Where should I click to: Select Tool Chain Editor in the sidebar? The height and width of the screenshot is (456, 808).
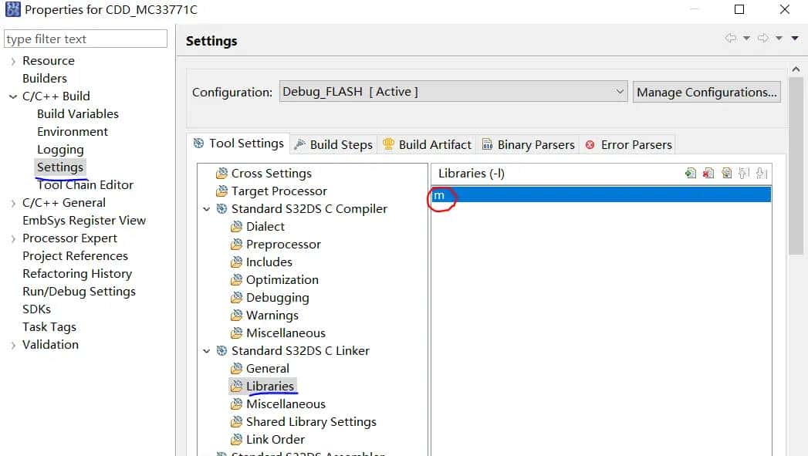pyautogui.click(x=85, y=185)
